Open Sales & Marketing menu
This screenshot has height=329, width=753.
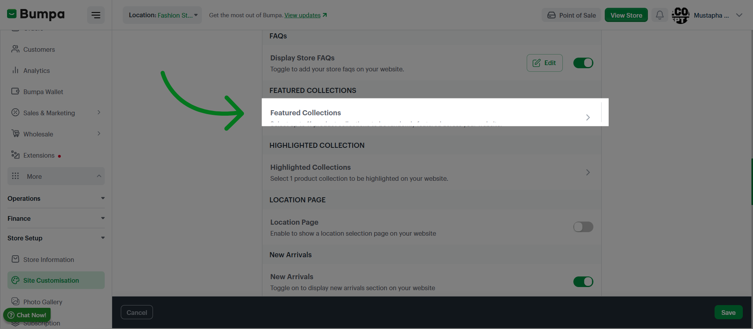click(x=56, y=113)
